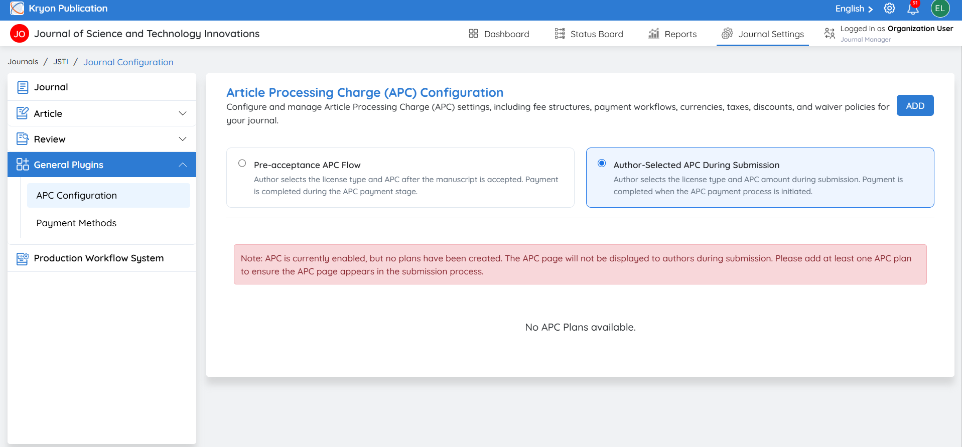
Task: Open the English language dropdown
Action: click(x=854, y=9)
